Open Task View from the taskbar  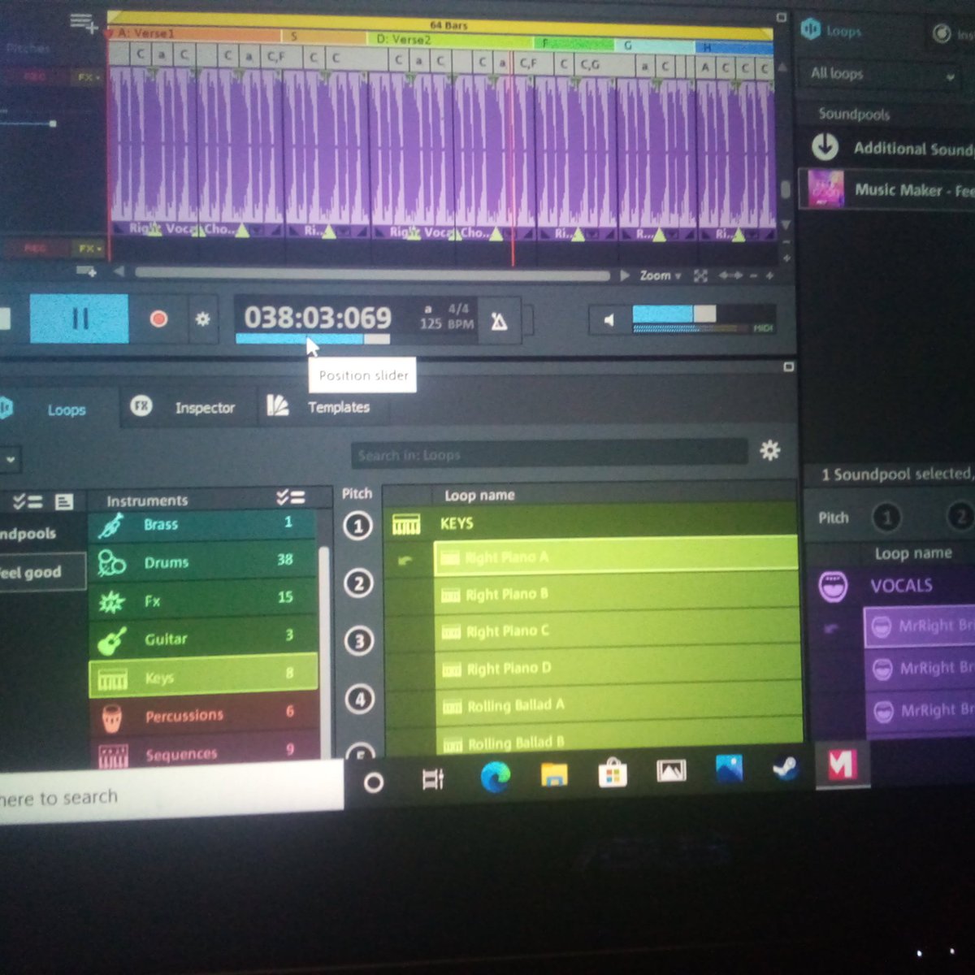(433, 780)
